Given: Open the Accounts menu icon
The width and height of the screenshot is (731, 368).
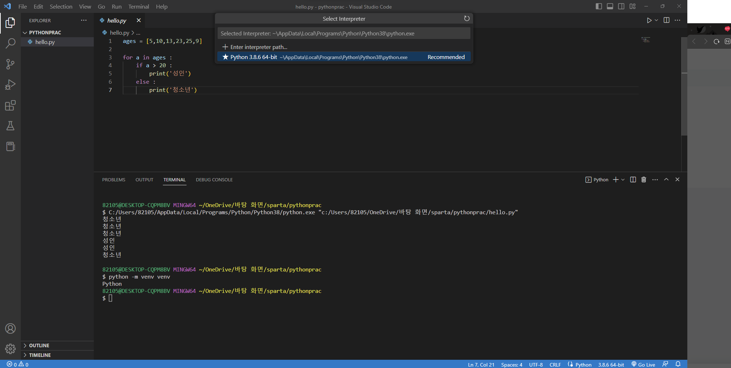Looking at the screenshot, I should [x=10, y=328].
